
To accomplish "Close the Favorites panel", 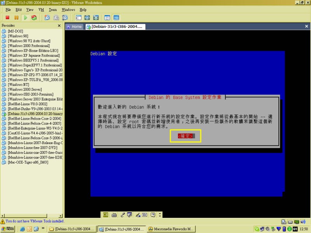I will pos(59,26).
